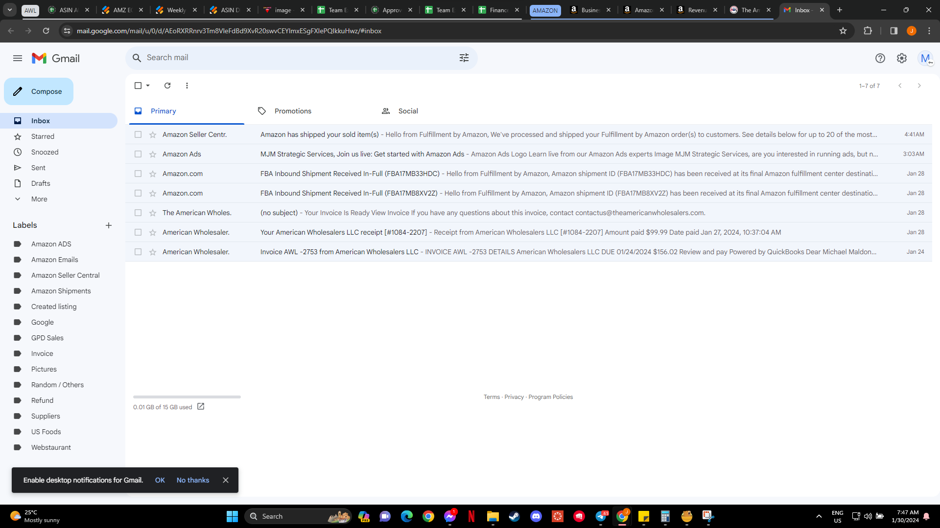Dismiss the desktop notifications banner
The height and width of the screenshot is (528, 940).
coord(226,480)
